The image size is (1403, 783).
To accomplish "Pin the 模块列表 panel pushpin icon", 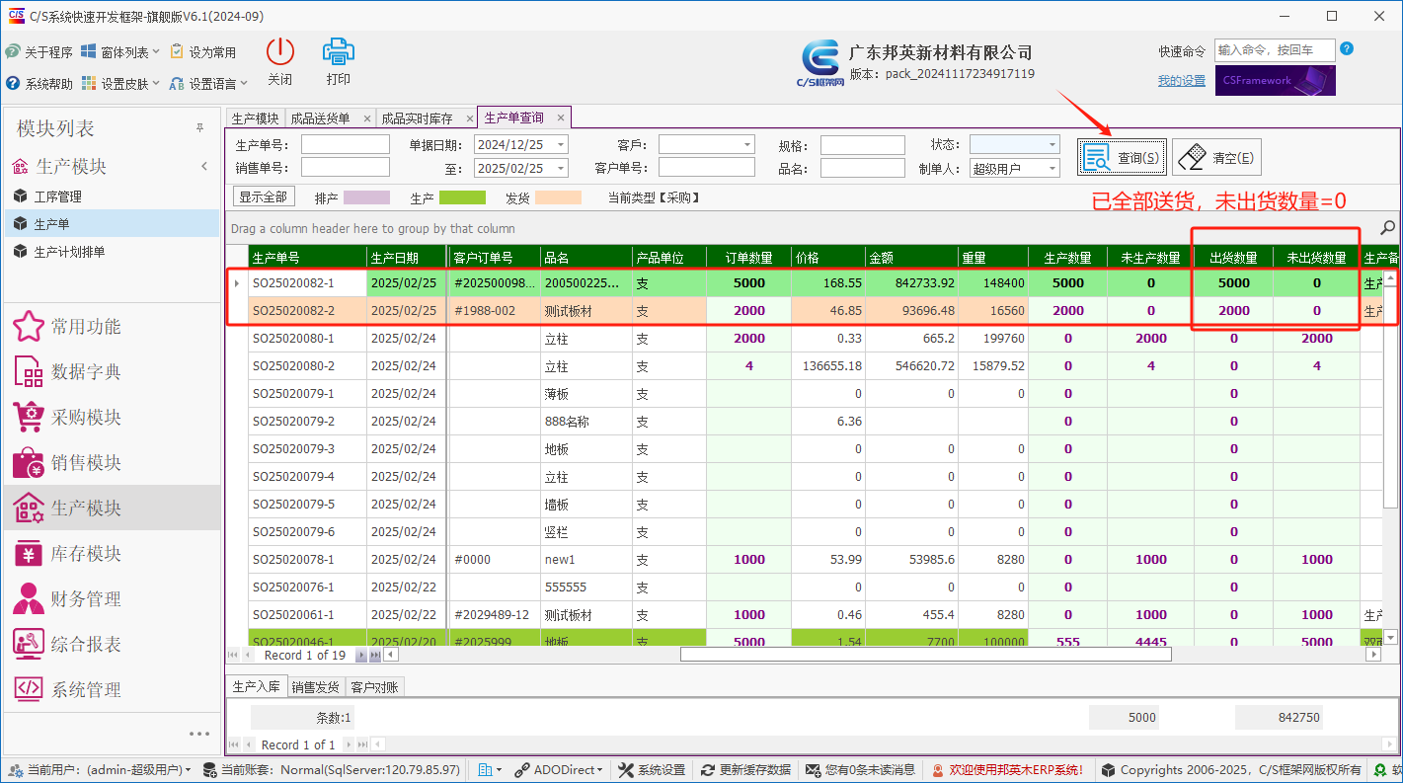I will [x=199, y=128].
